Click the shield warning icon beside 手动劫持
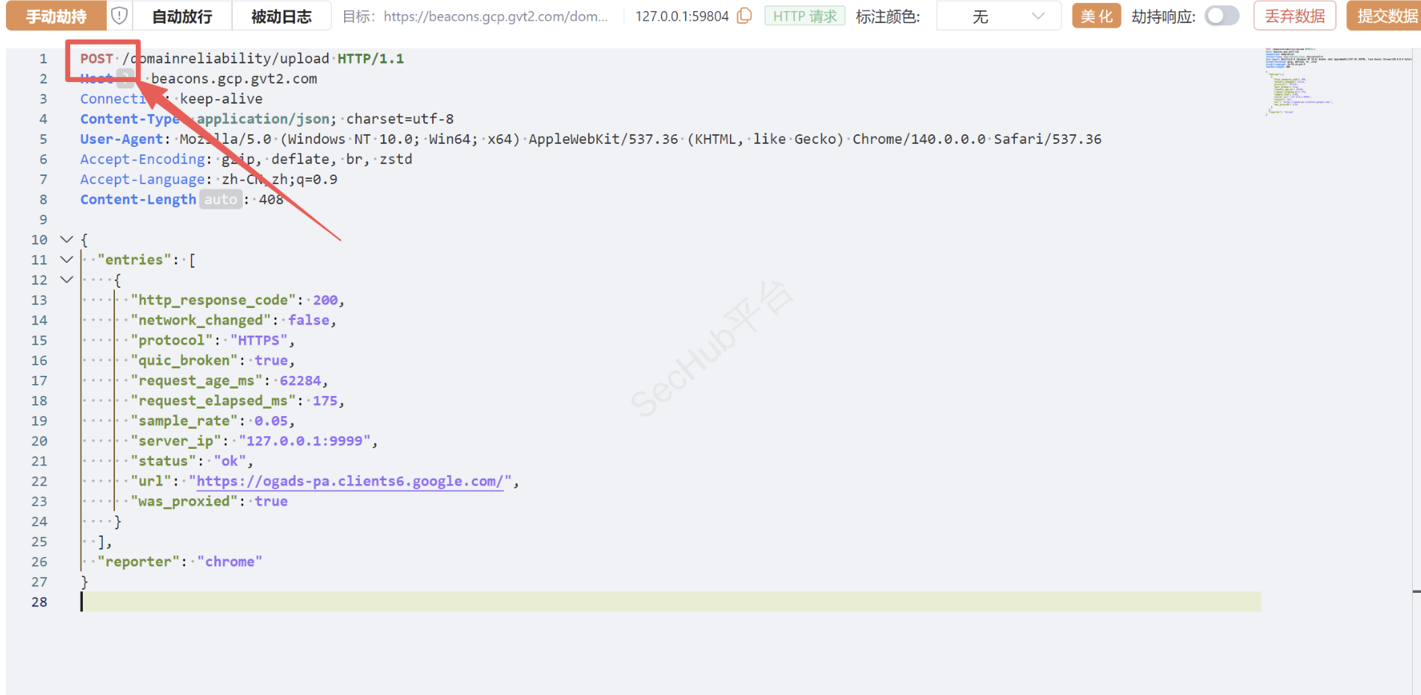 (x=119, y=16)
